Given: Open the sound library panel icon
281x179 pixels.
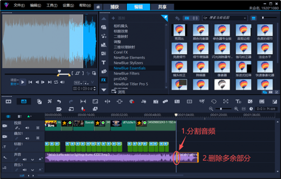Looking at the screenshot, I should 104,36.
